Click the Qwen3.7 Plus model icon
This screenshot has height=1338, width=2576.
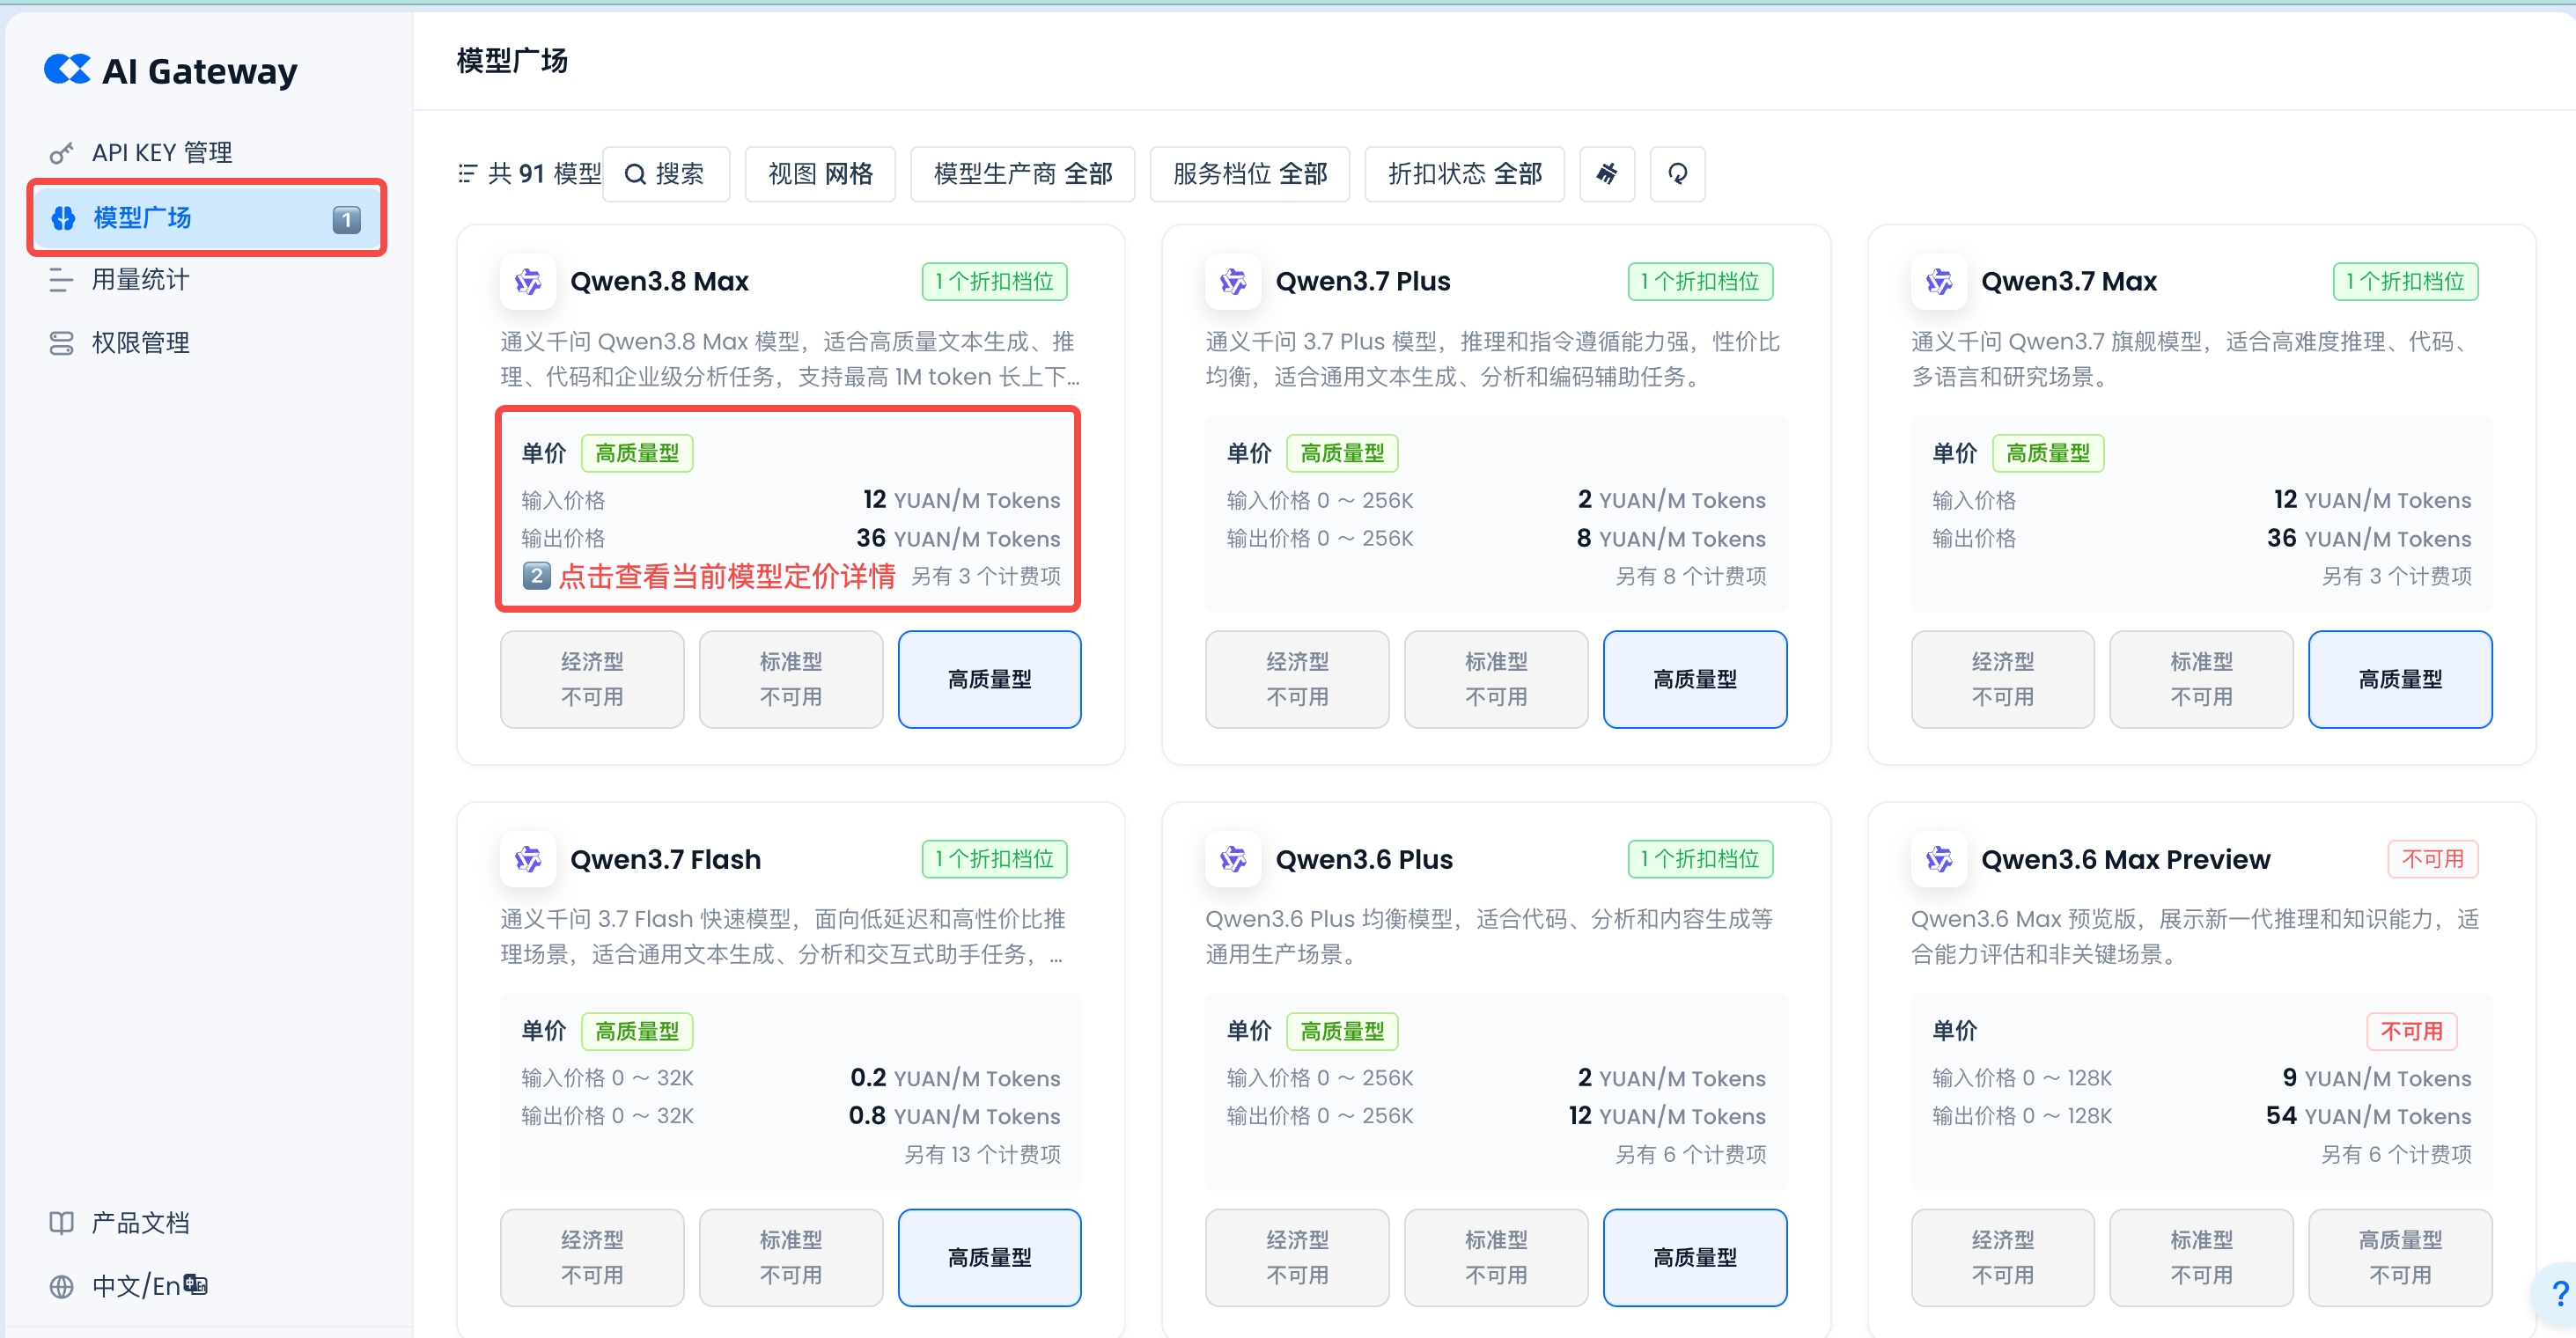click(x=1233, y=282)
